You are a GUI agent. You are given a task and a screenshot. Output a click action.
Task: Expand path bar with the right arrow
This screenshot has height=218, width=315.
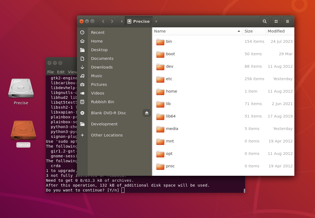click(156, 21)
